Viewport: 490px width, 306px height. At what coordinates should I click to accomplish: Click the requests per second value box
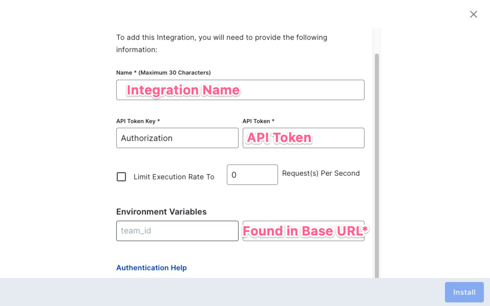(252, 174)
